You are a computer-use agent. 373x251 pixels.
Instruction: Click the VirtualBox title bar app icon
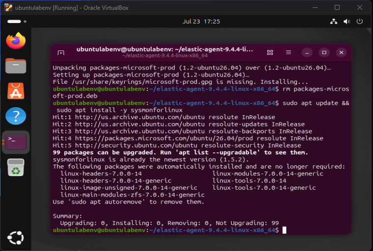point(8,8)
